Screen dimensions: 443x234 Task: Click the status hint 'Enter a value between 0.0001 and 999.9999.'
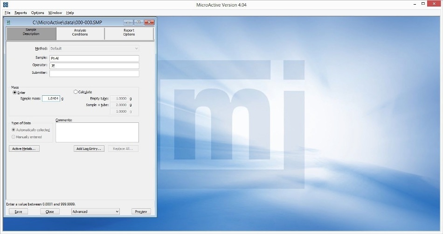coord(41,204)
